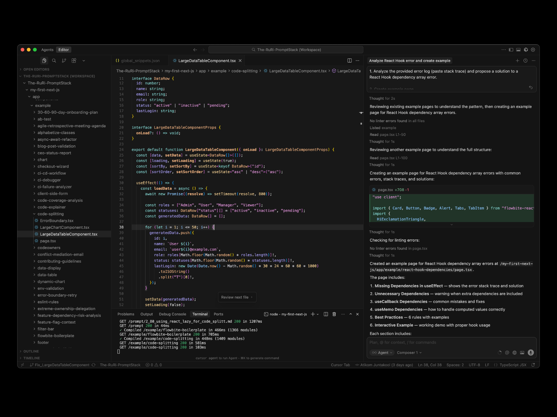Split the editor right
This screenshot has width=557, height=417.
[350, 60]
